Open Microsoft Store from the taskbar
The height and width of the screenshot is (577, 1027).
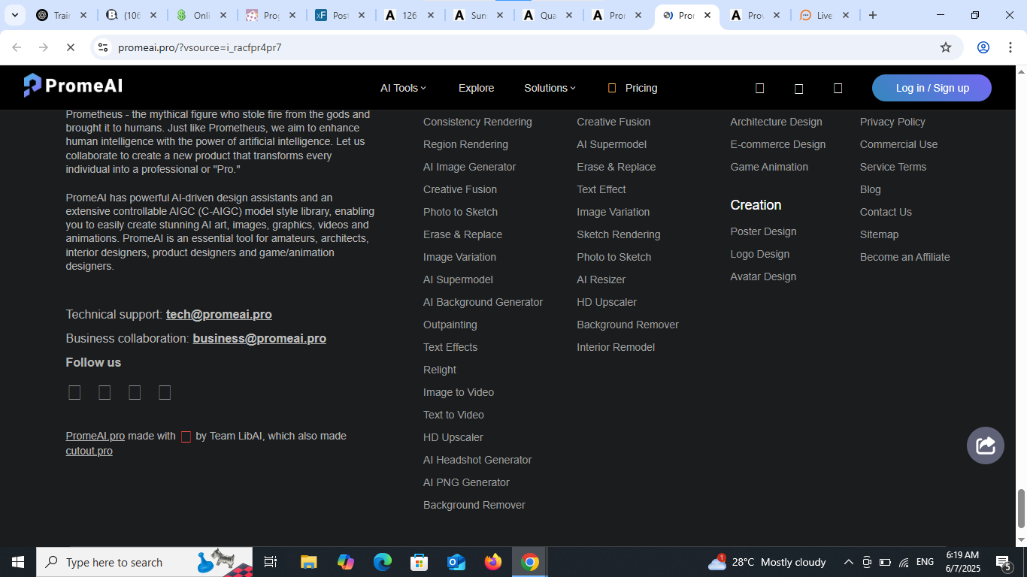pos(420,562)
